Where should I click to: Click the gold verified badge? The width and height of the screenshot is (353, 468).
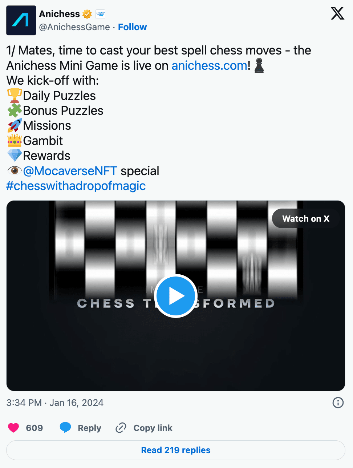click(x=87, y=14)
